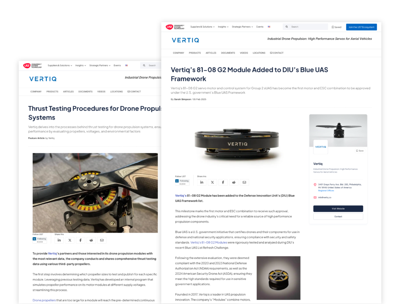
Task: Follow the Vertiq's 81-08 G2 Modules link
Action: click(x=209, y=242)
